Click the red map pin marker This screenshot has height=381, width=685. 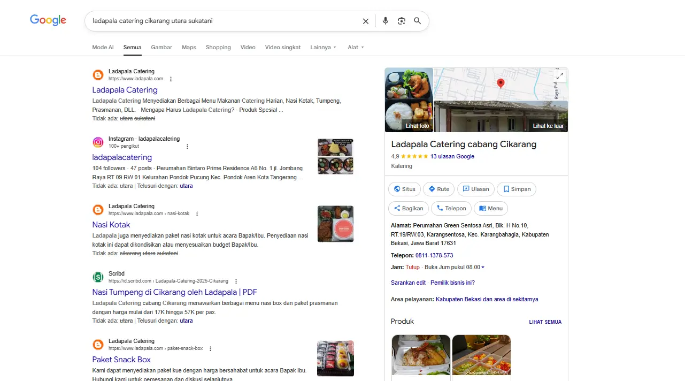coord(501,83)
